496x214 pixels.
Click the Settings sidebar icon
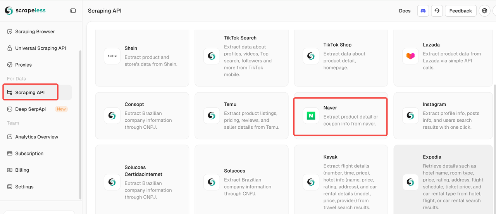[10, 187]
